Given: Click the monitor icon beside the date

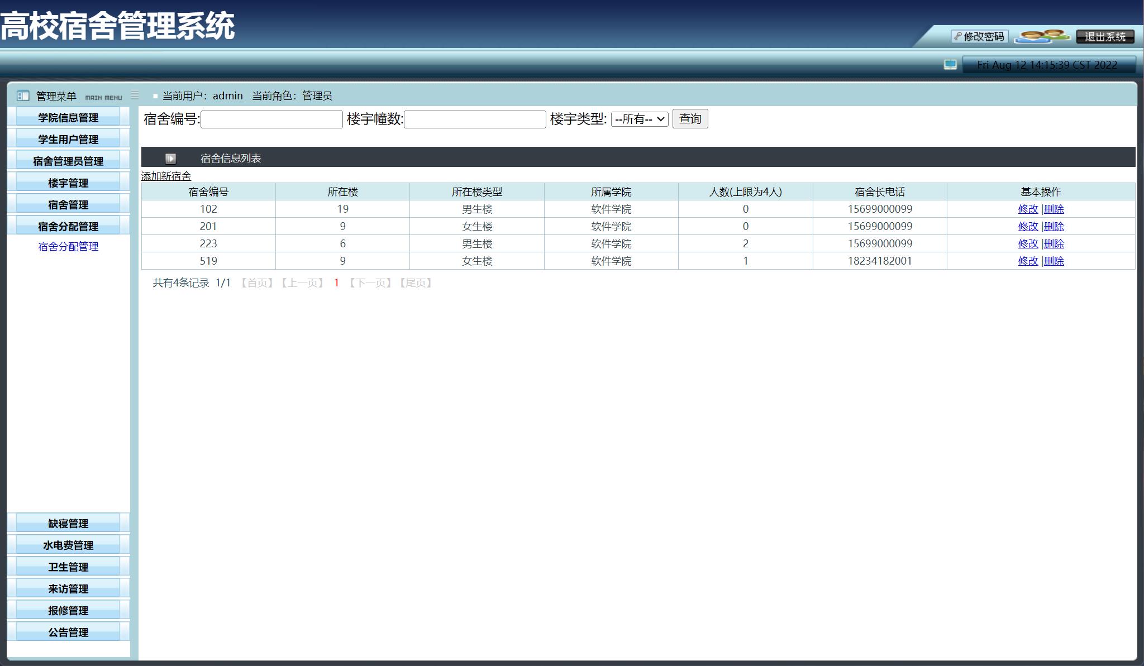Looking at the screenshot, I should 950,65.
